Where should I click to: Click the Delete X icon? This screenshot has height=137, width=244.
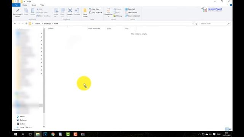coord(70,10)
